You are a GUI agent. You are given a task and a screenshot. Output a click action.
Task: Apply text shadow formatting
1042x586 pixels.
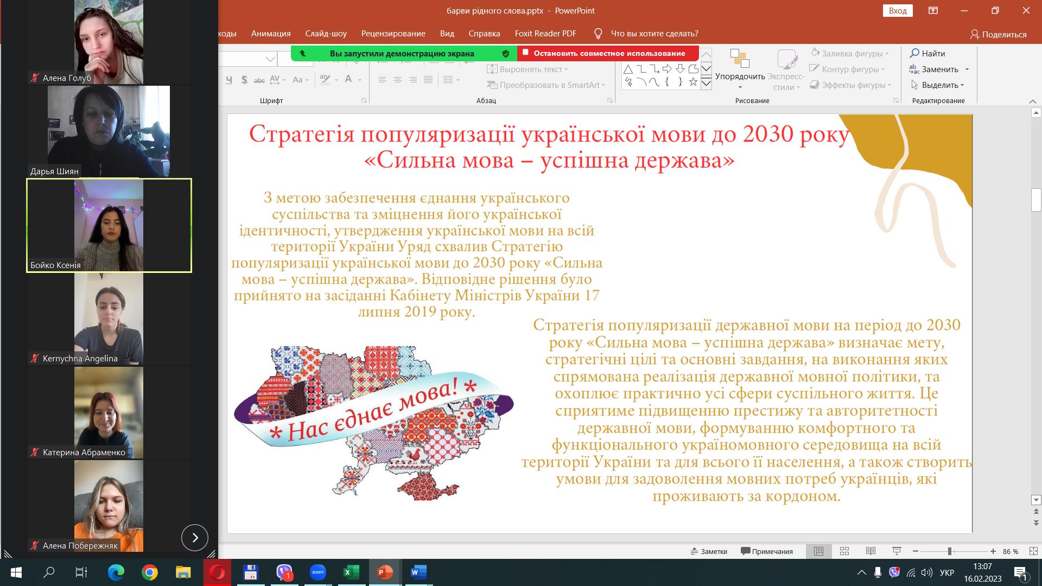[x=244, y=80]
